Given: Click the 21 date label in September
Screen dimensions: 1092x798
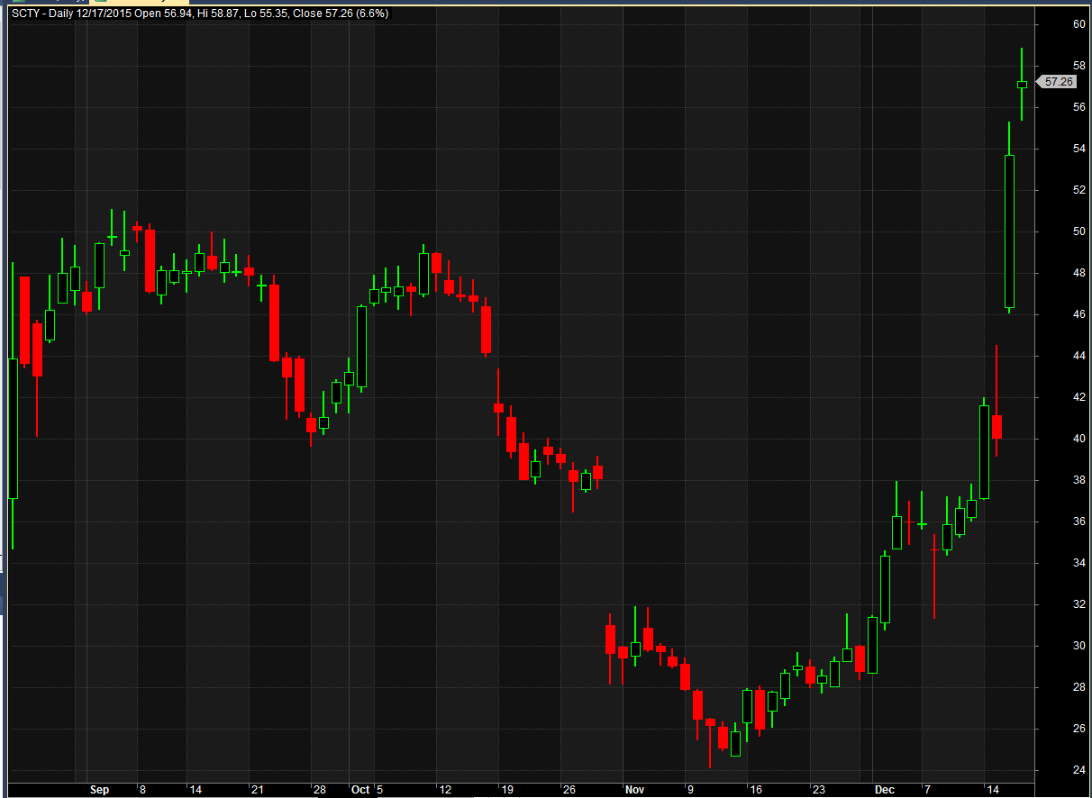Looking at the screenshot, I should [x=257, y=790].
